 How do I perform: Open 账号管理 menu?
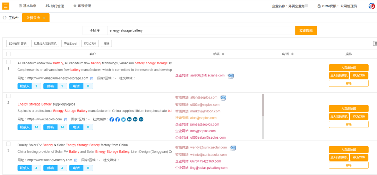tap(82, 6)
